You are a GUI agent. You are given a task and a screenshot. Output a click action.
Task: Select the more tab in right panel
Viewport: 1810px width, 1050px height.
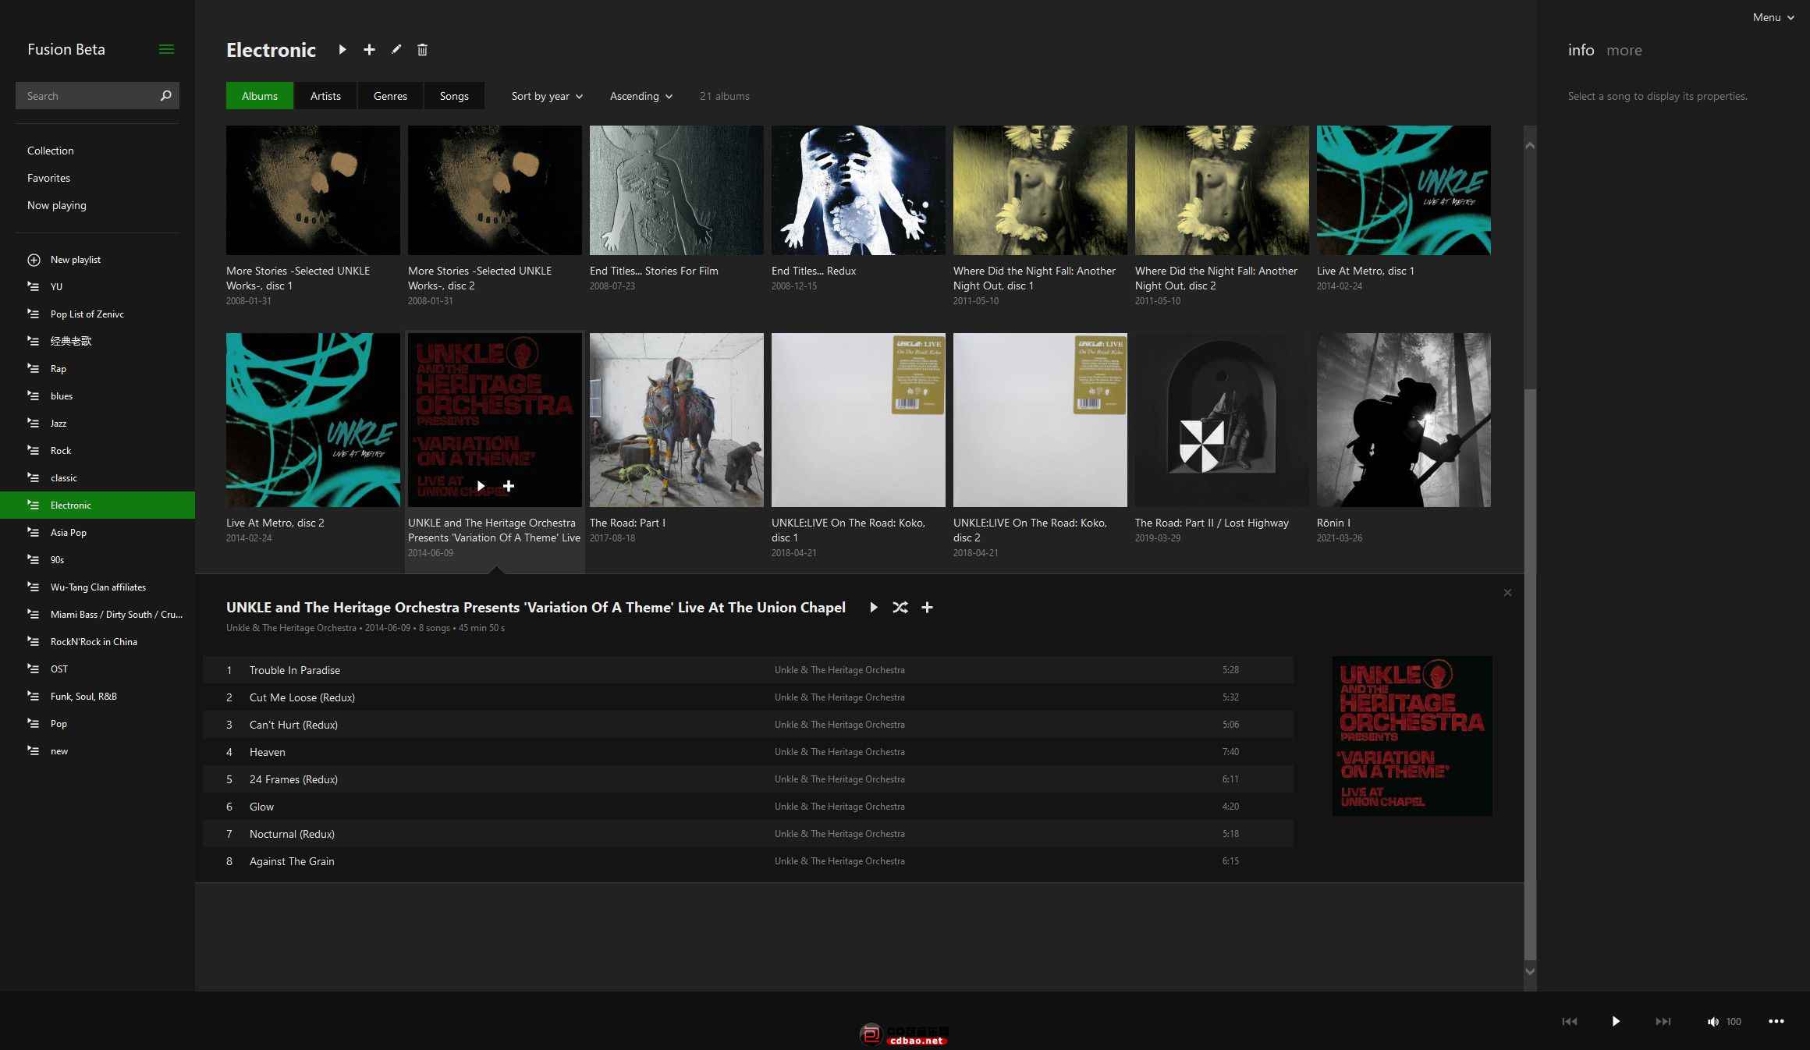coord(1624,50)
